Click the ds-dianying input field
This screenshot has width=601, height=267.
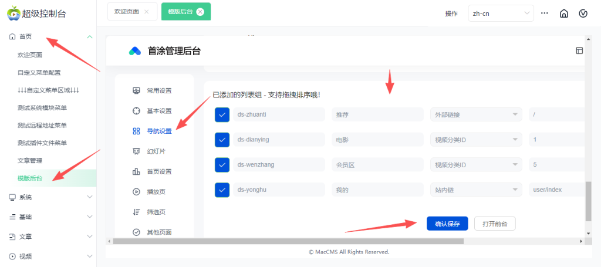279,140
